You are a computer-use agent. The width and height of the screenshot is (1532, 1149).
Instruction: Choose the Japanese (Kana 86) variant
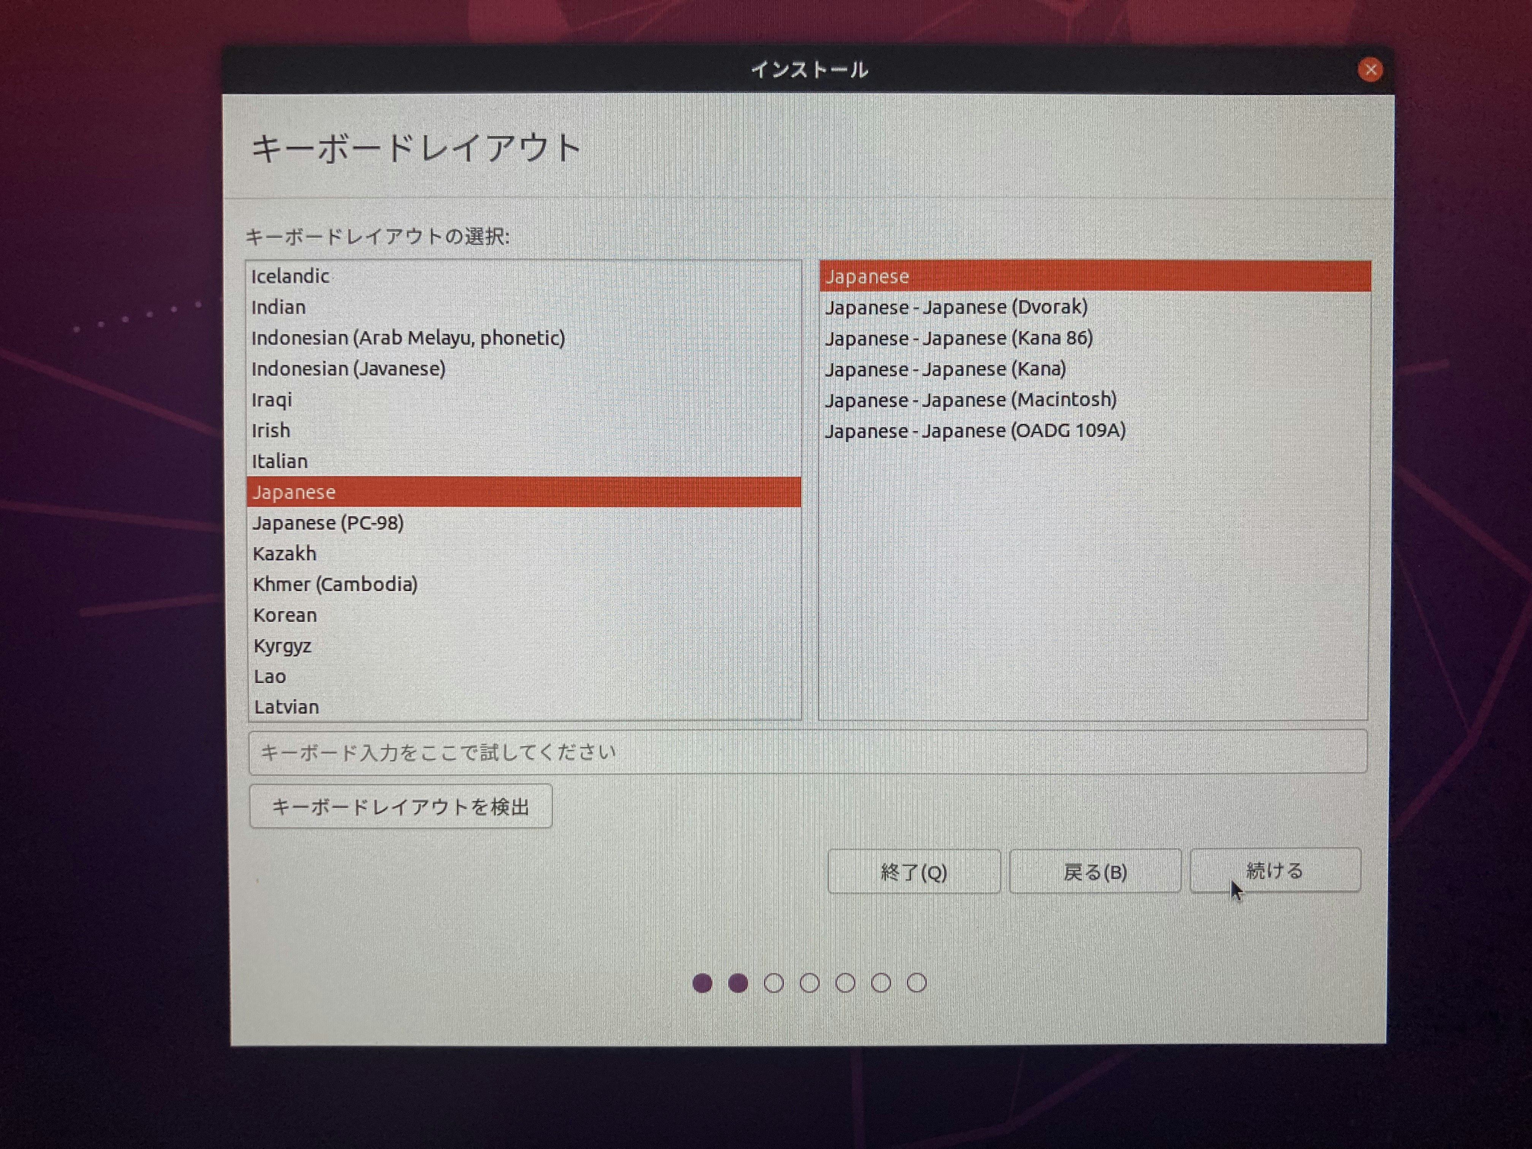pos(959,338)
